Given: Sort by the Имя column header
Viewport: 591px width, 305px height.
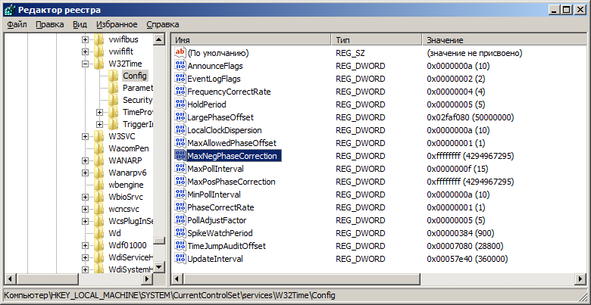Looking at the screenshot, I should (x=251, y=39).
